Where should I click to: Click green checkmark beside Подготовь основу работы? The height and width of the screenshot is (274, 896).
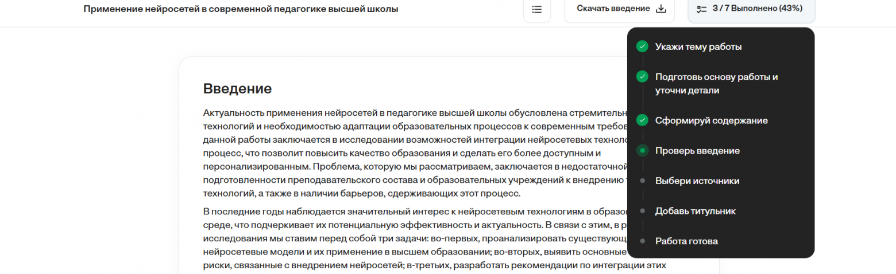coord(642,77)
